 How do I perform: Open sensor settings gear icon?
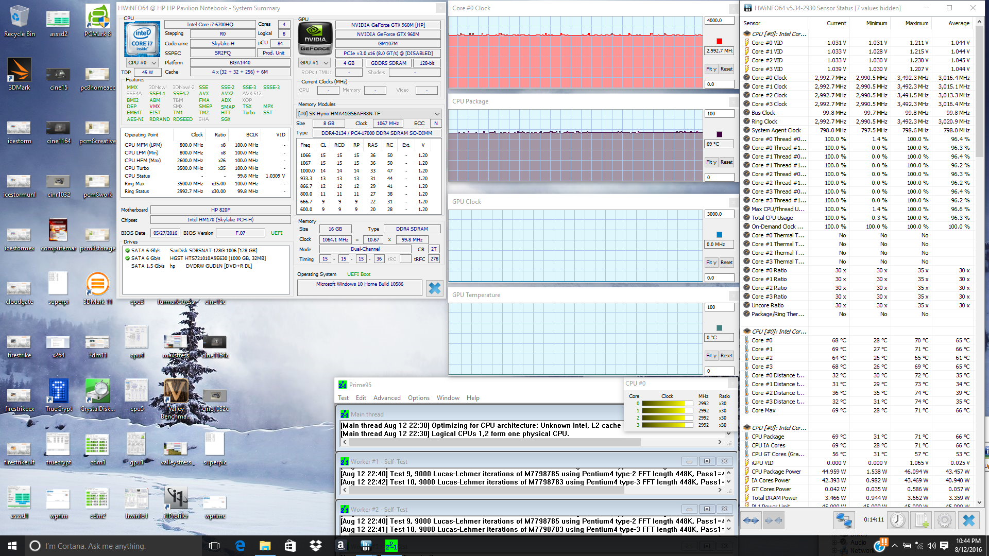[x=945, y=520]
